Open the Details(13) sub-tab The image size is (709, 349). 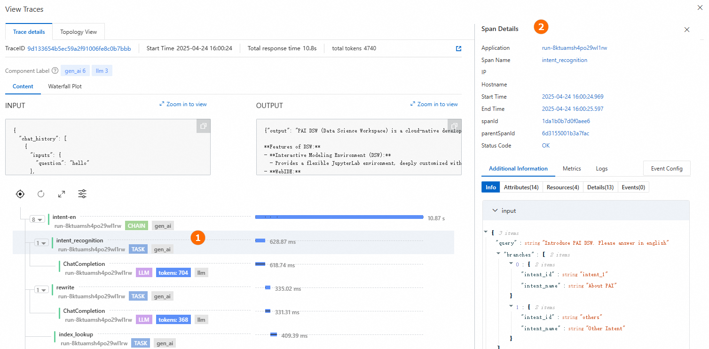(x=600, y=187)
